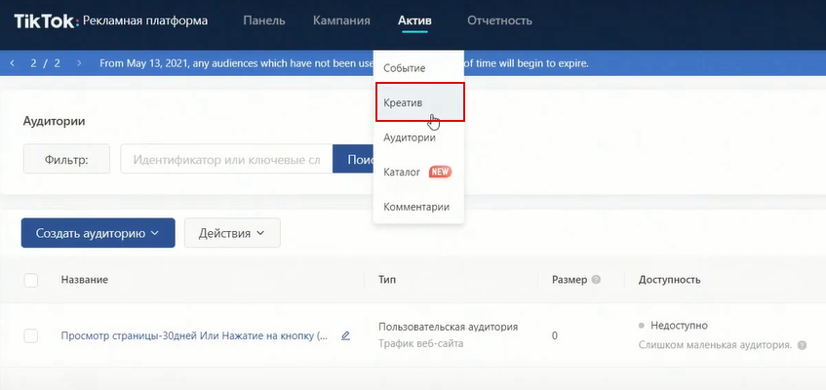Image resolution: width=826 pixels, height=390 pixels.
Task: Select all audiences header checkbox
Action: click(31, 280)
